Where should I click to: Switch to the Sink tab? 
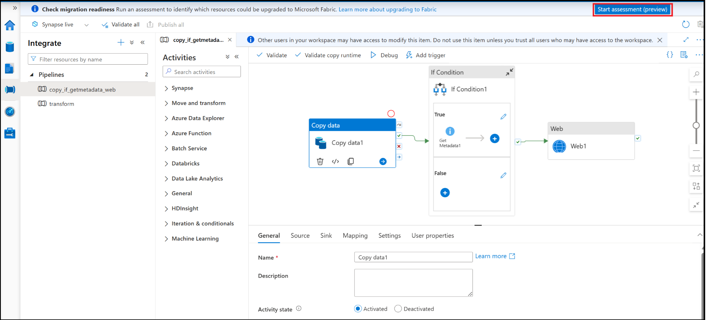tap(326, 236)
